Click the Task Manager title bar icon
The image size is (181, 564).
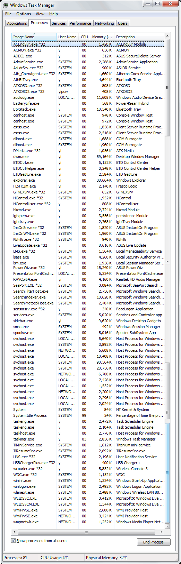click(6, 5)
